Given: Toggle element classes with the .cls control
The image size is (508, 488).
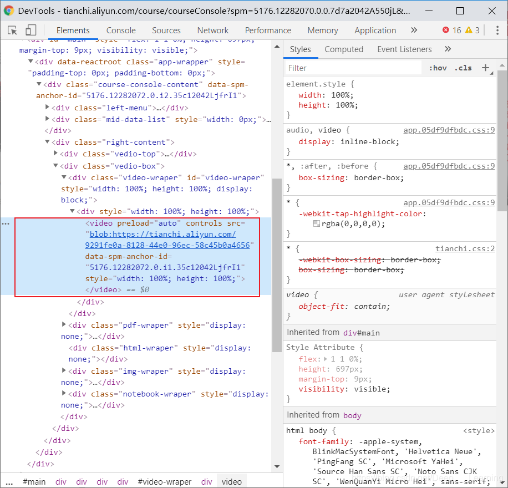Looking at the screenshot, I should pos(464,67).
